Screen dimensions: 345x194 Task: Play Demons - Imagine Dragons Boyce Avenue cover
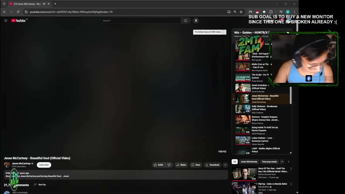(x=261, y=120)
